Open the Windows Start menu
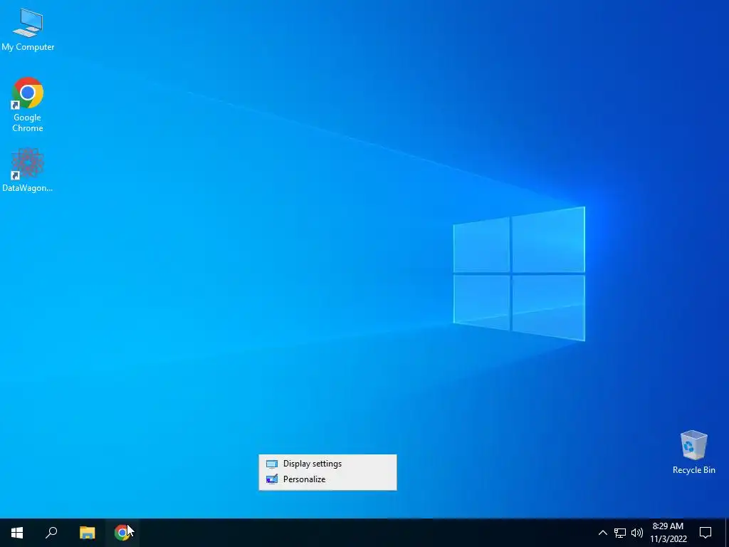 (17, 533)
